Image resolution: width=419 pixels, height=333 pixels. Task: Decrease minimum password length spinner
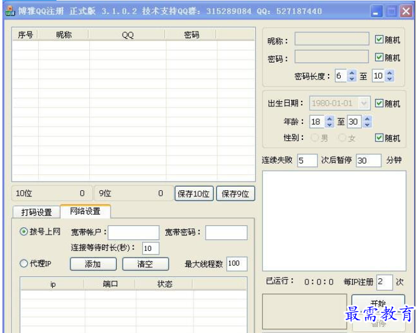click(x=352, y=78)
